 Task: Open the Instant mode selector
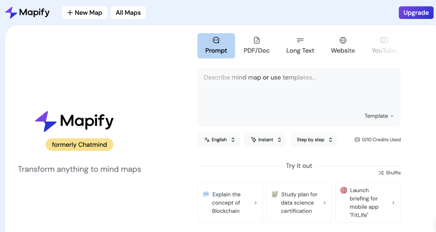pyautogui.click(x=265, y=140)
